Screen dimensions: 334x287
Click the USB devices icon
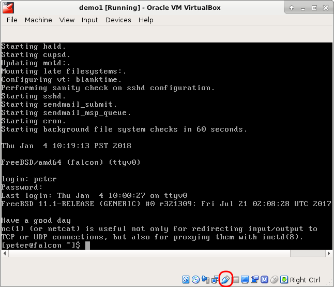[x=225, y=279]
